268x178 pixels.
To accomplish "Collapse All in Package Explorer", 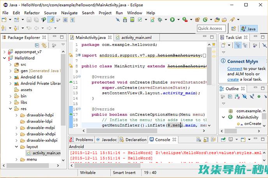I will tap(37, 45).
